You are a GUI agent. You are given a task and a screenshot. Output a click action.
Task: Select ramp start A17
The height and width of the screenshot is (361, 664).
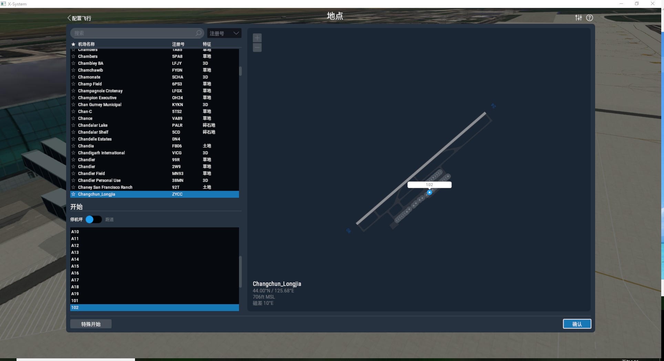tap(155, 280)
